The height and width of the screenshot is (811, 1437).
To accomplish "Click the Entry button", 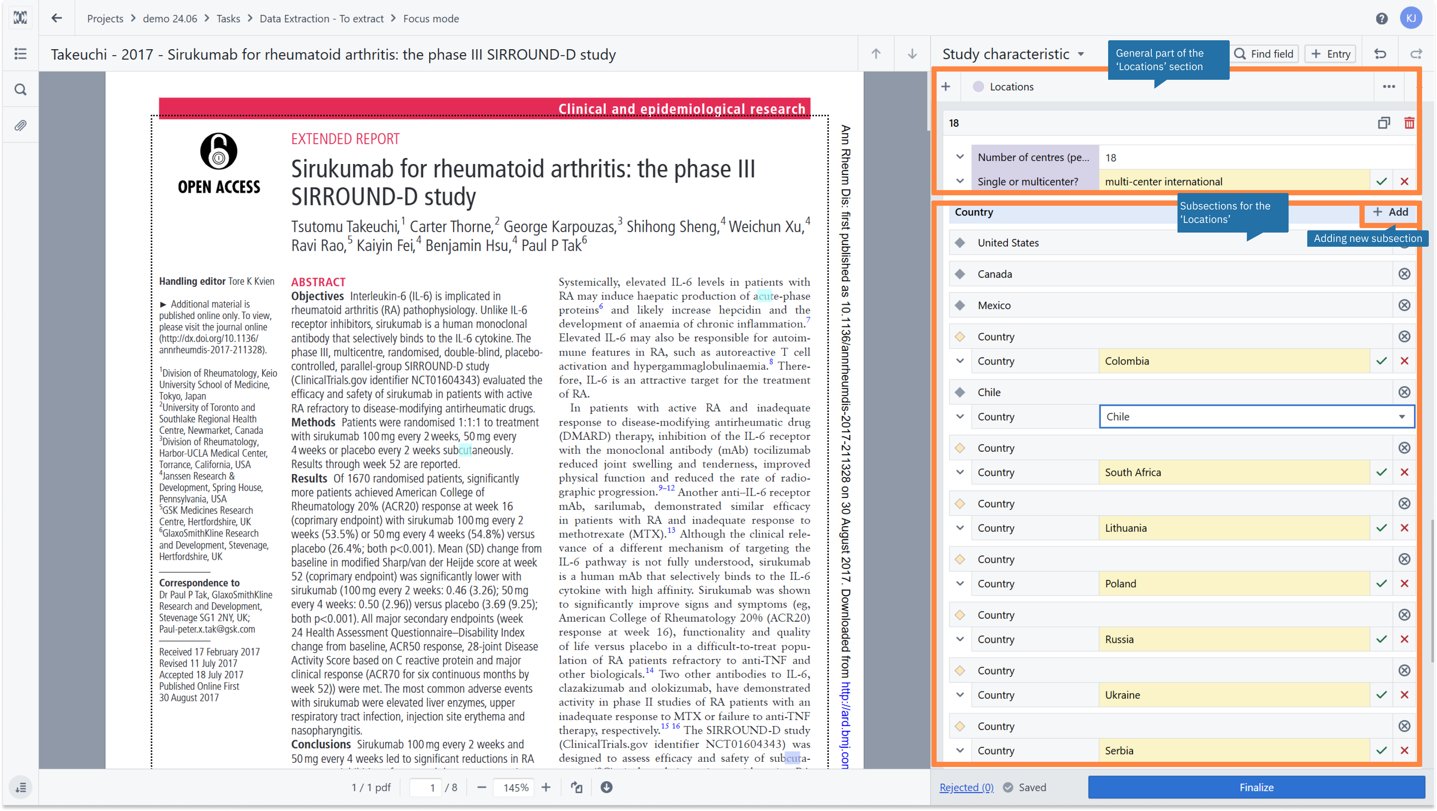I will coord(1330,54).
